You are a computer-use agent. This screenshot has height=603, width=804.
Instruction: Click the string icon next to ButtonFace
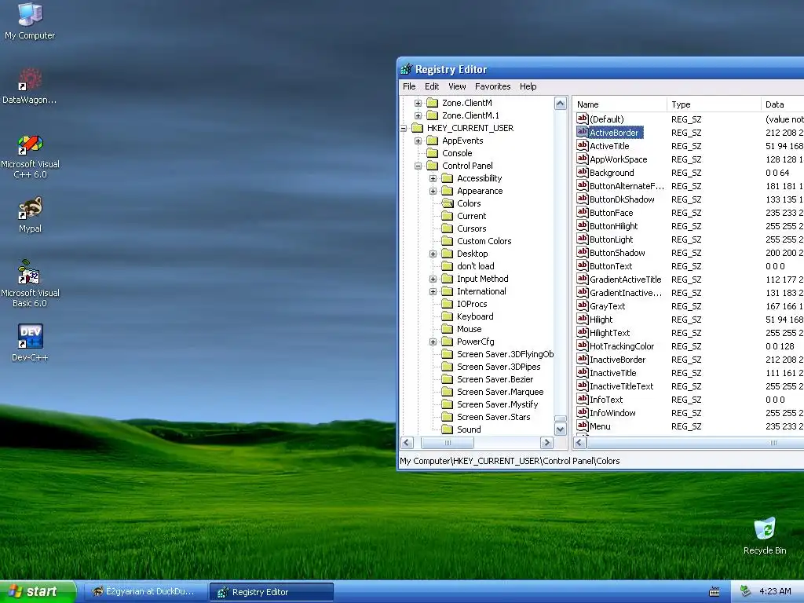click(582, 212)
